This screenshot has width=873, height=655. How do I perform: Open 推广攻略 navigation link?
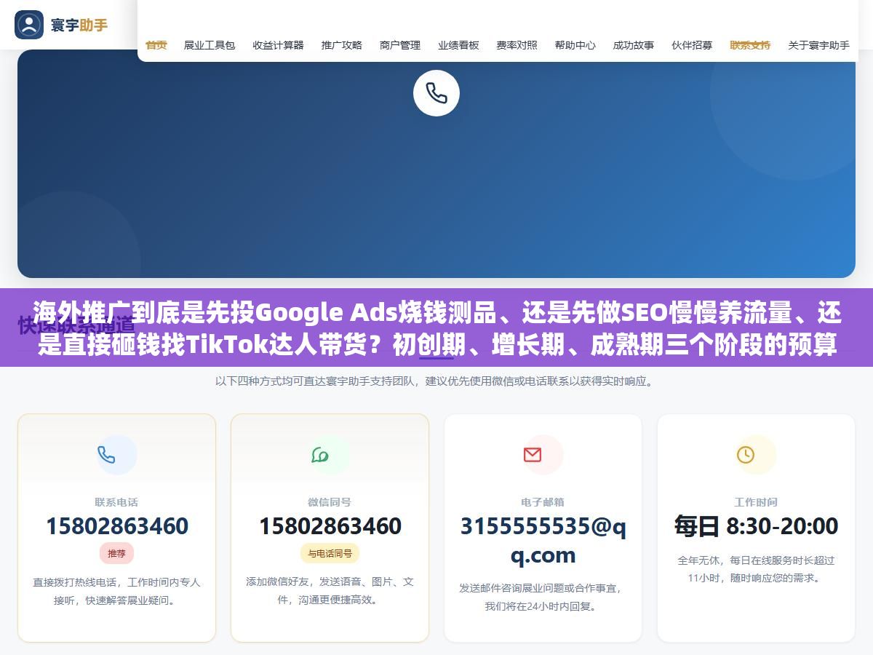[342, 45]
